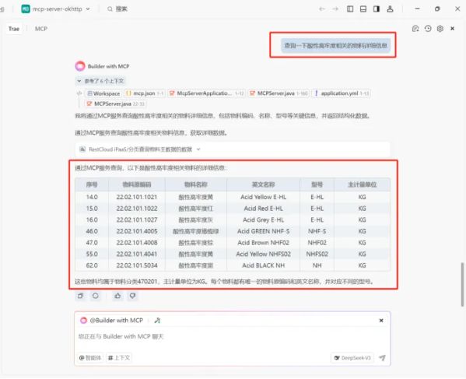Toggle the right side panel layout
466x379 pixels.
tap(377, 9)
